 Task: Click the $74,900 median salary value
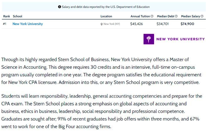187,24
